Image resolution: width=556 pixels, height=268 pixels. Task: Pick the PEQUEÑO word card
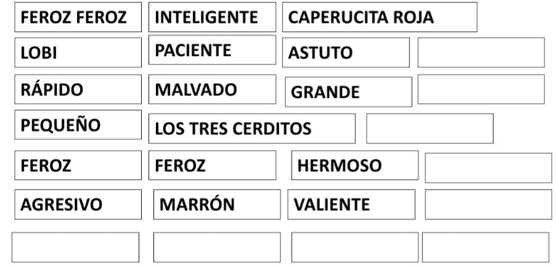(x=78, y=125)
